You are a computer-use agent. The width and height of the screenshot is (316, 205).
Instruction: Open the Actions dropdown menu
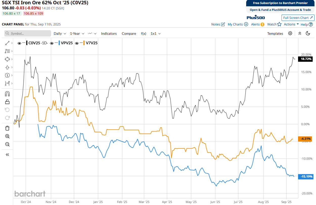291,24
